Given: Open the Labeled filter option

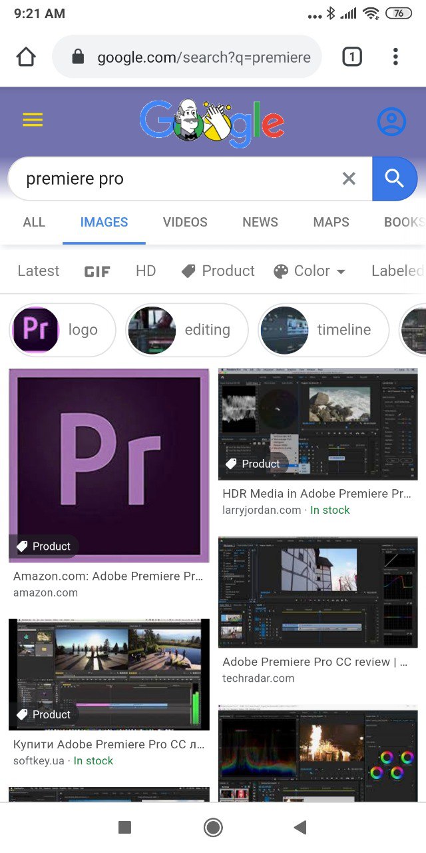Looking at the screenshot, I should 398,271.
